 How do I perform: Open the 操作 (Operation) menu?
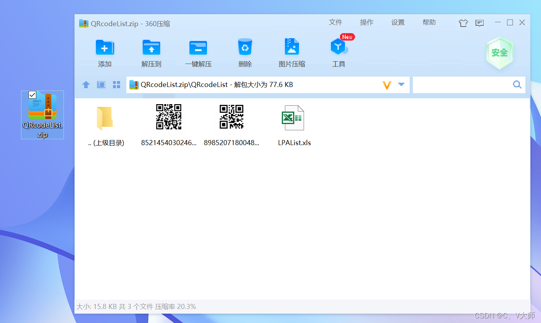(367, 23)
